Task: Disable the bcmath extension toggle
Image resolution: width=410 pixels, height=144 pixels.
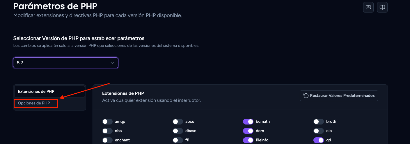Action: pyautogui.click(x=248, y=122)
